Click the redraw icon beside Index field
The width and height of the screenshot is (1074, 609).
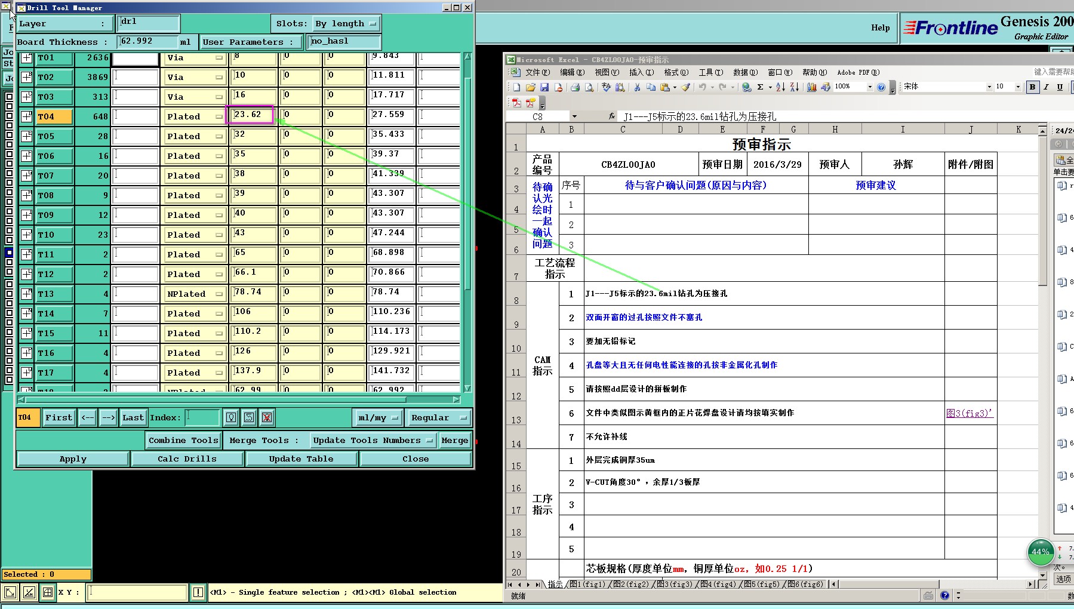click(249, 417)
